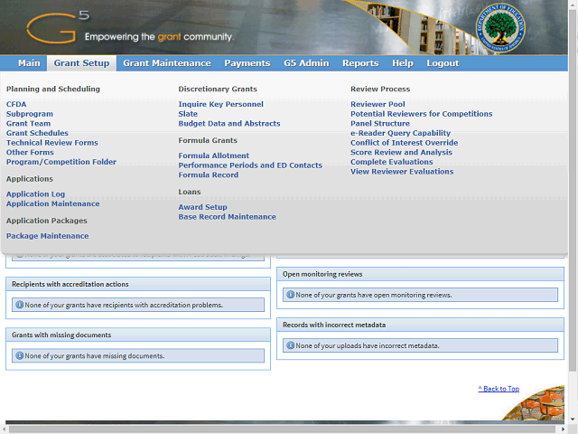The image size is (578, 434).
Task: Click info icon in incorrect metadata message
Action: (291, 345)
